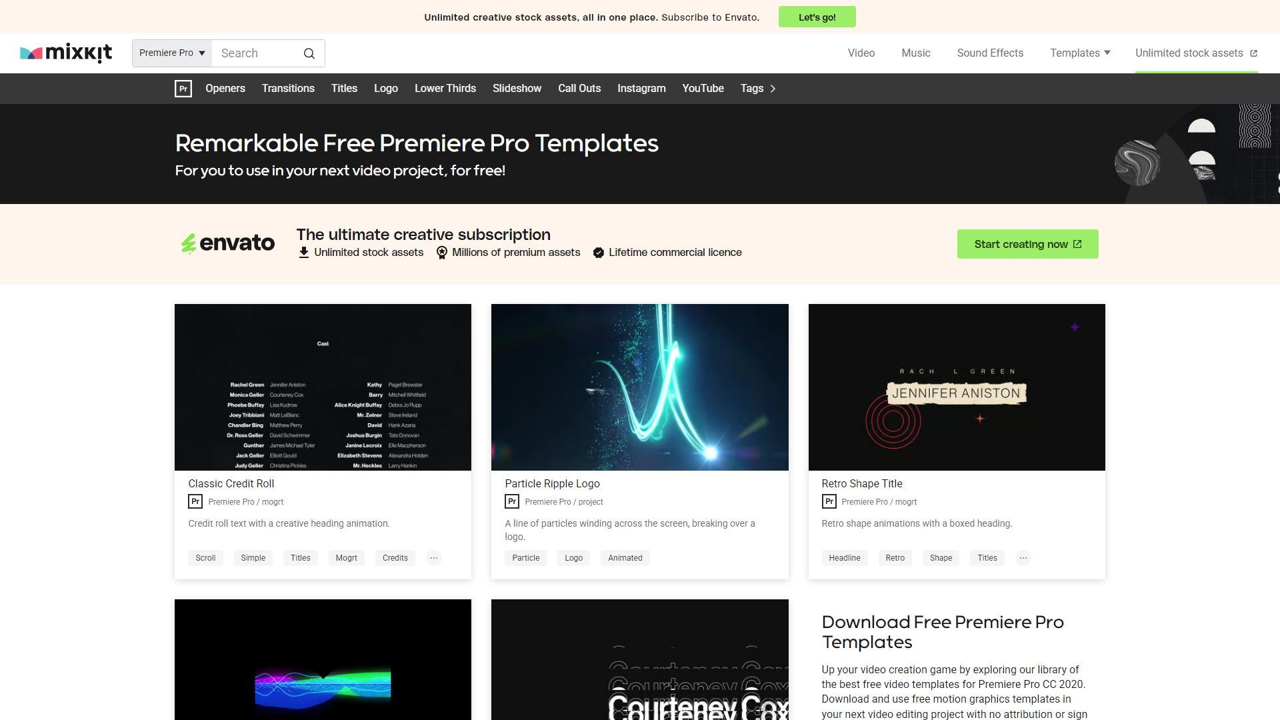Click the Pr icon under Particle Ripple Logo
Viewport: 1280px width, 720px height.
(512, 501)
